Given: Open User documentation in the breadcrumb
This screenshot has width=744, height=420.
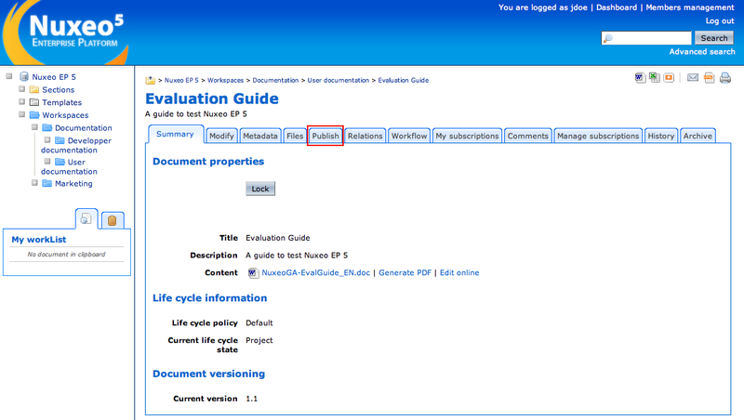Looking at the screenshot, I should pyautogui.click(x=338, y=81).
